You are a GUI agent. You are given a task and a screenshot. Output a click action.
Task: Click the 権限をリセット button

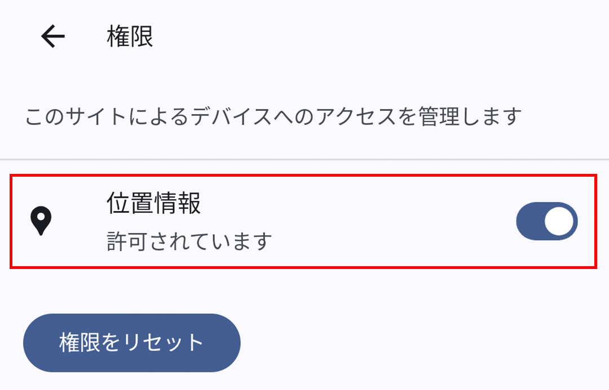(131, 343)
